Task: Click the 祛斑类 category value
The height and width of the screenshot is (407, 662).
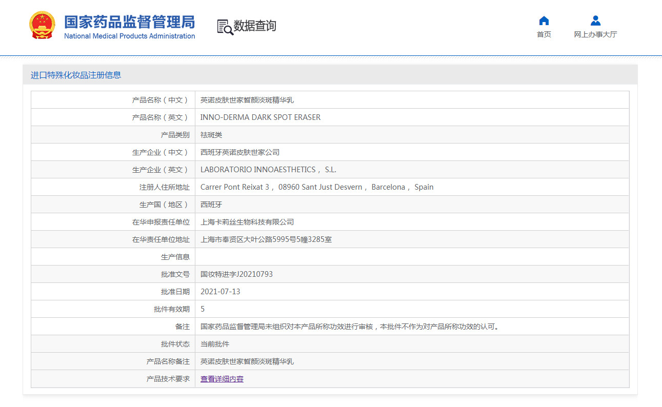Action: click(211, 135)
